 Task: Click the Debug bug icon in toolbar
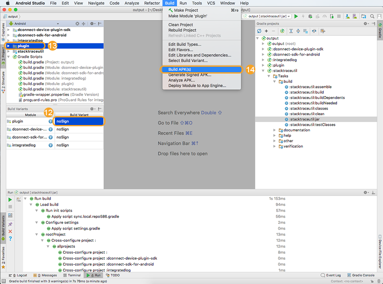pos(310,16)
